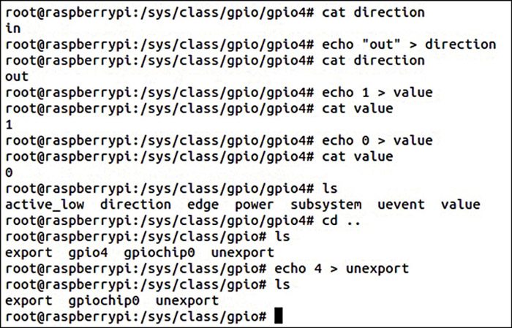Screen dimensions: 512x328
Task: Click the "echo 1 > value" command text
Action: click(x=377, y=92)
